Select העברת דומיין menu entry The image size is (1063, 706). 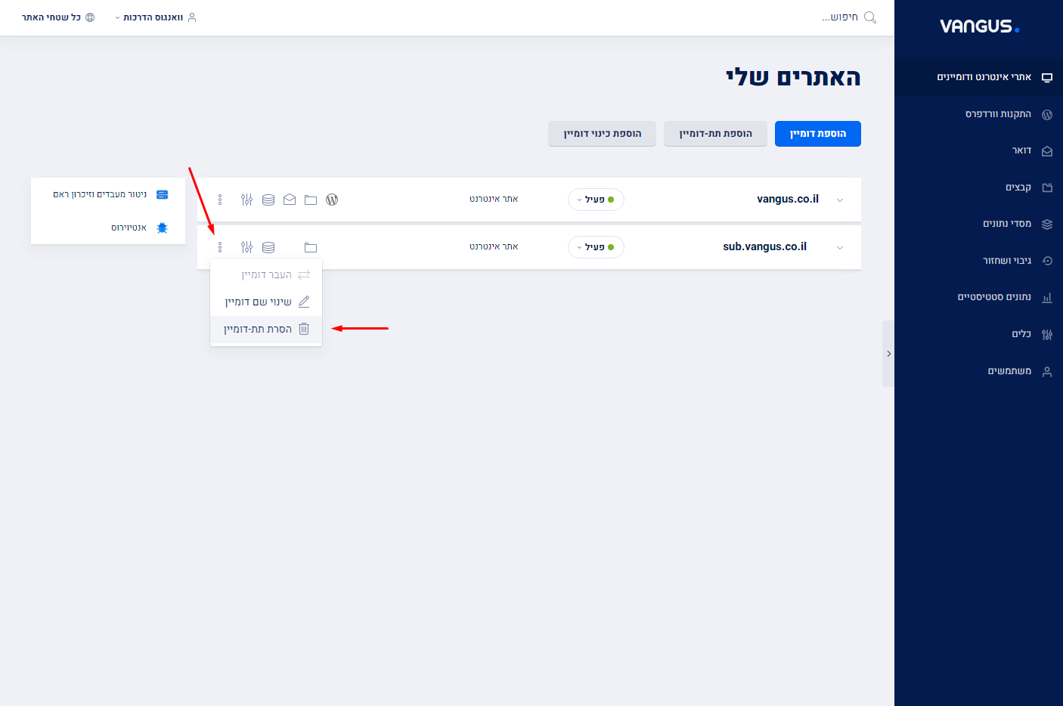point(266,274)
